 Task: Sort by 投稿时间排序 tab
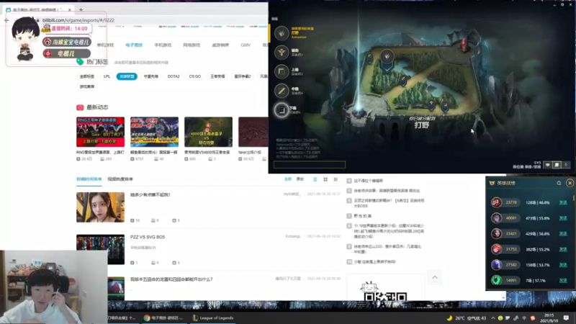click(89, 179)
